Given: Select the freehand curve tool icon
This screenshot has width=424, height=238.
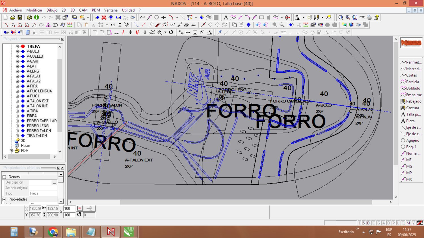Looking at the screenshot, I should (x=142, y=18).
